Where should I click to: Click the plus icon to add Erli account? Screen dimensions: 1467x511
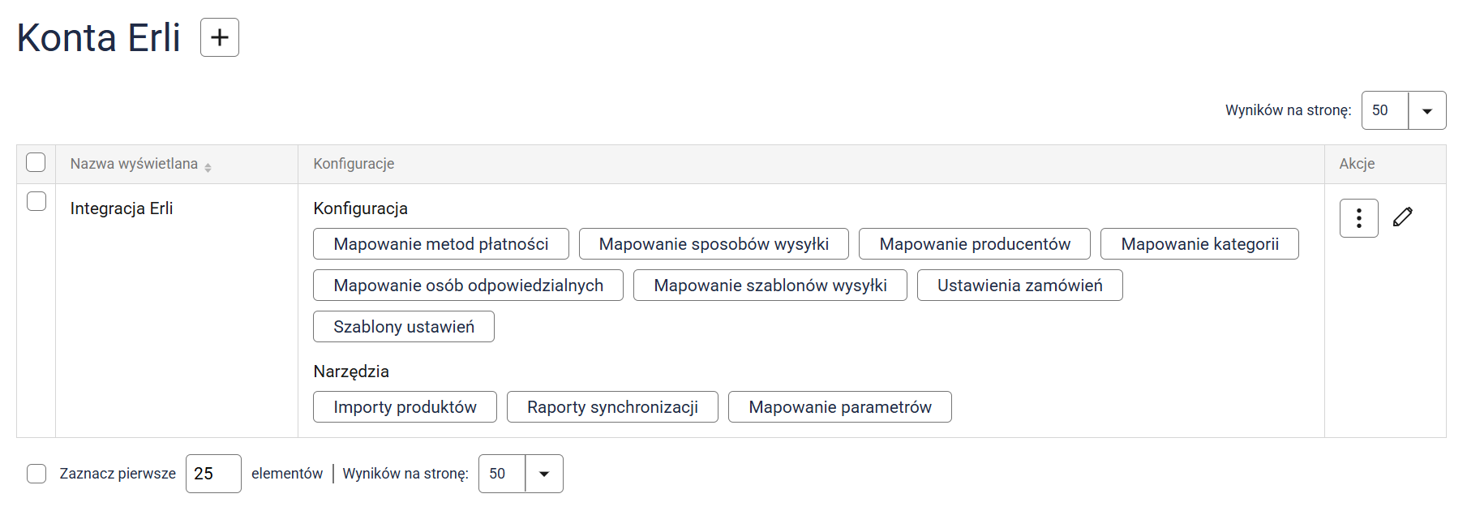[220, 37]
